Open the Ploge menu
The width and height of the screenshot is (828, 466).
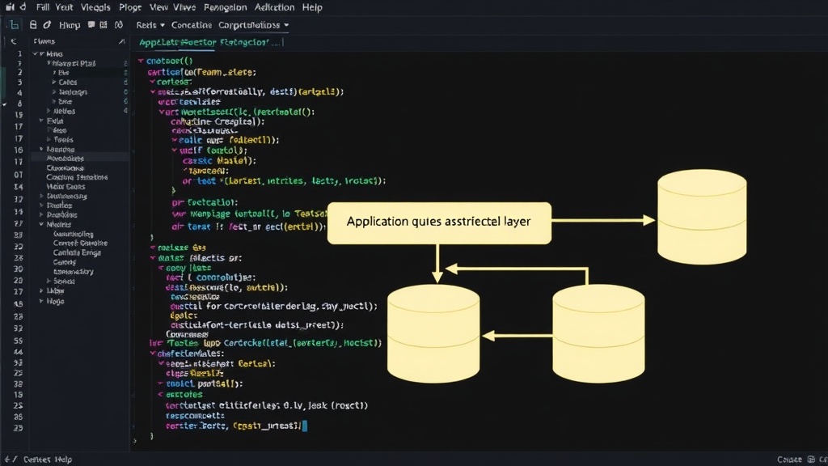pos(130,7)
